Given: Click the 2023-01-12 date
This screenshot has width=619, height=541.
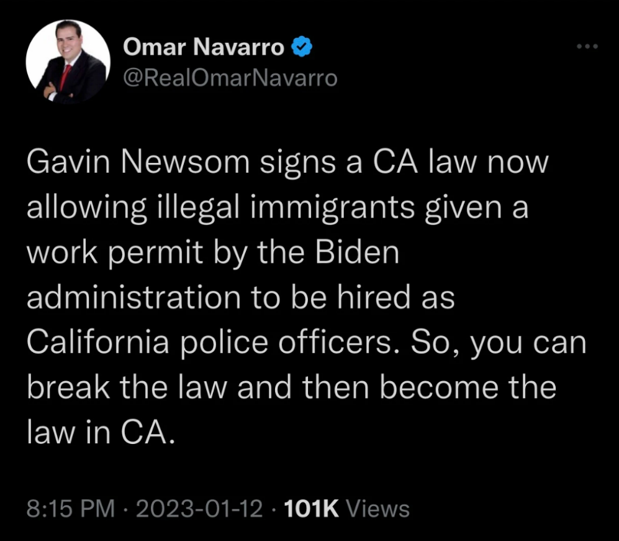Looking at the screenshot, I should click(197, 508).
